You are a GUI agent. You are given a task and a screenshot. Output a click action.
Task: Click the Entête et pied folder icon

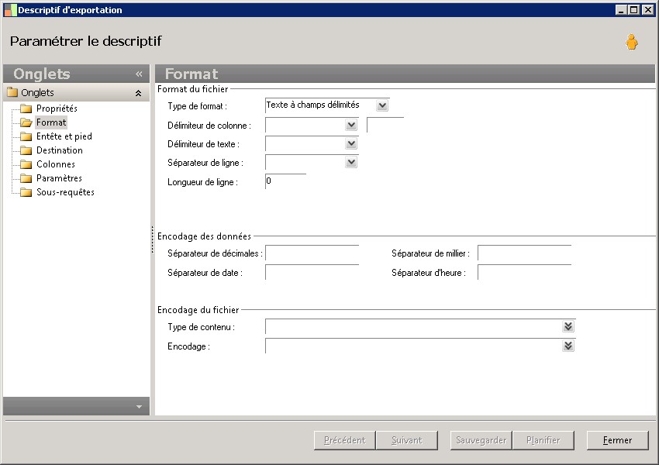(x=26, y=136)
